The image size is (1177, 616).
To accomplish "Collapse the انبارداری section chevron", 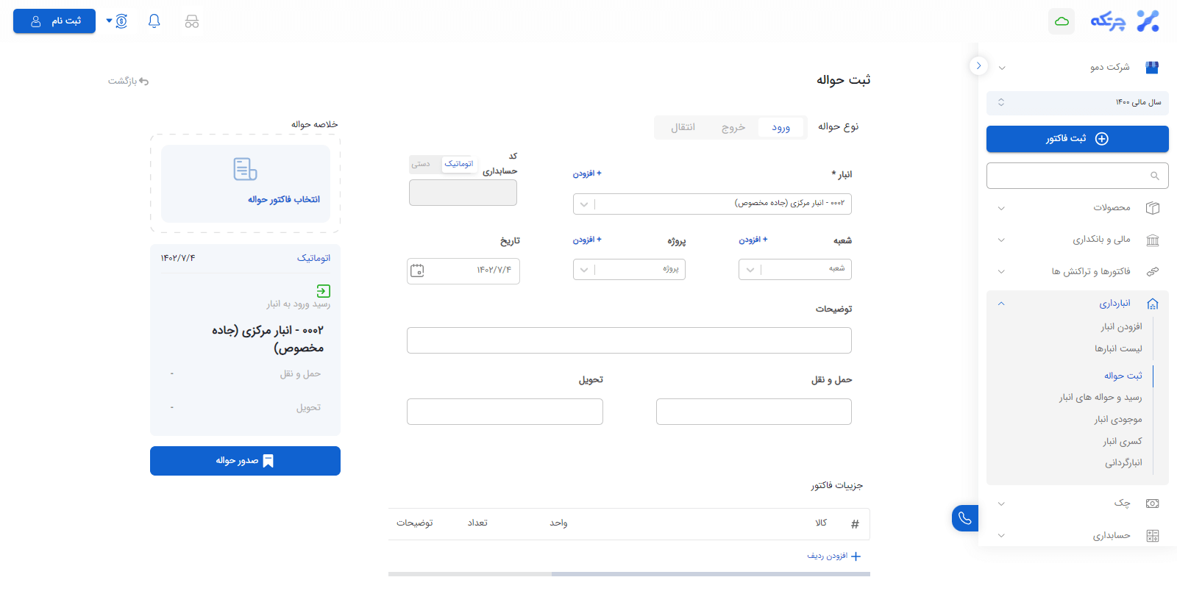I will point(1001,304).
